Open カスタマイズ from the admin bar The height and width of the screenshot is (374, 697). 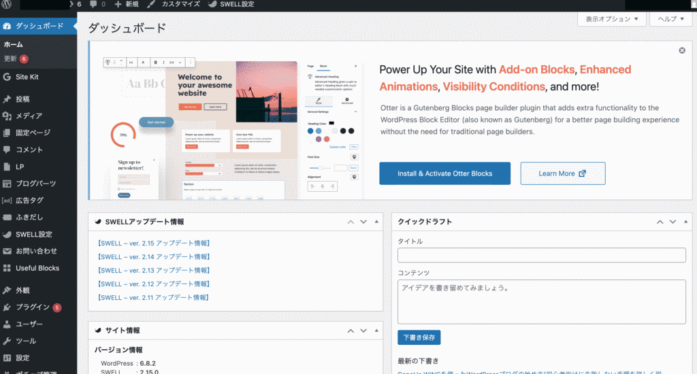(x=175, y=4)
